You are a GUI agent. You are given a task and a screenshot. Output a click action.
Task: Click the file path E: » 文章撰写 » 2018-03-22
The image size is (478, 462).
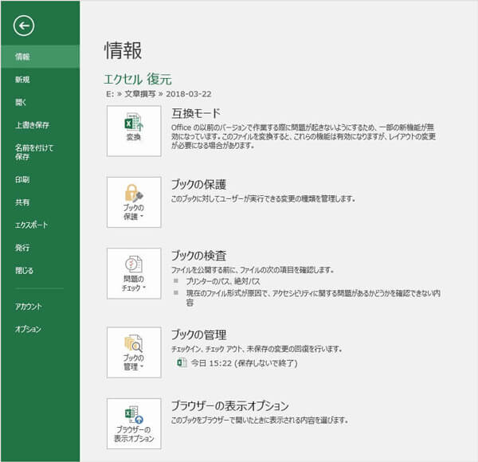(159, 94)
